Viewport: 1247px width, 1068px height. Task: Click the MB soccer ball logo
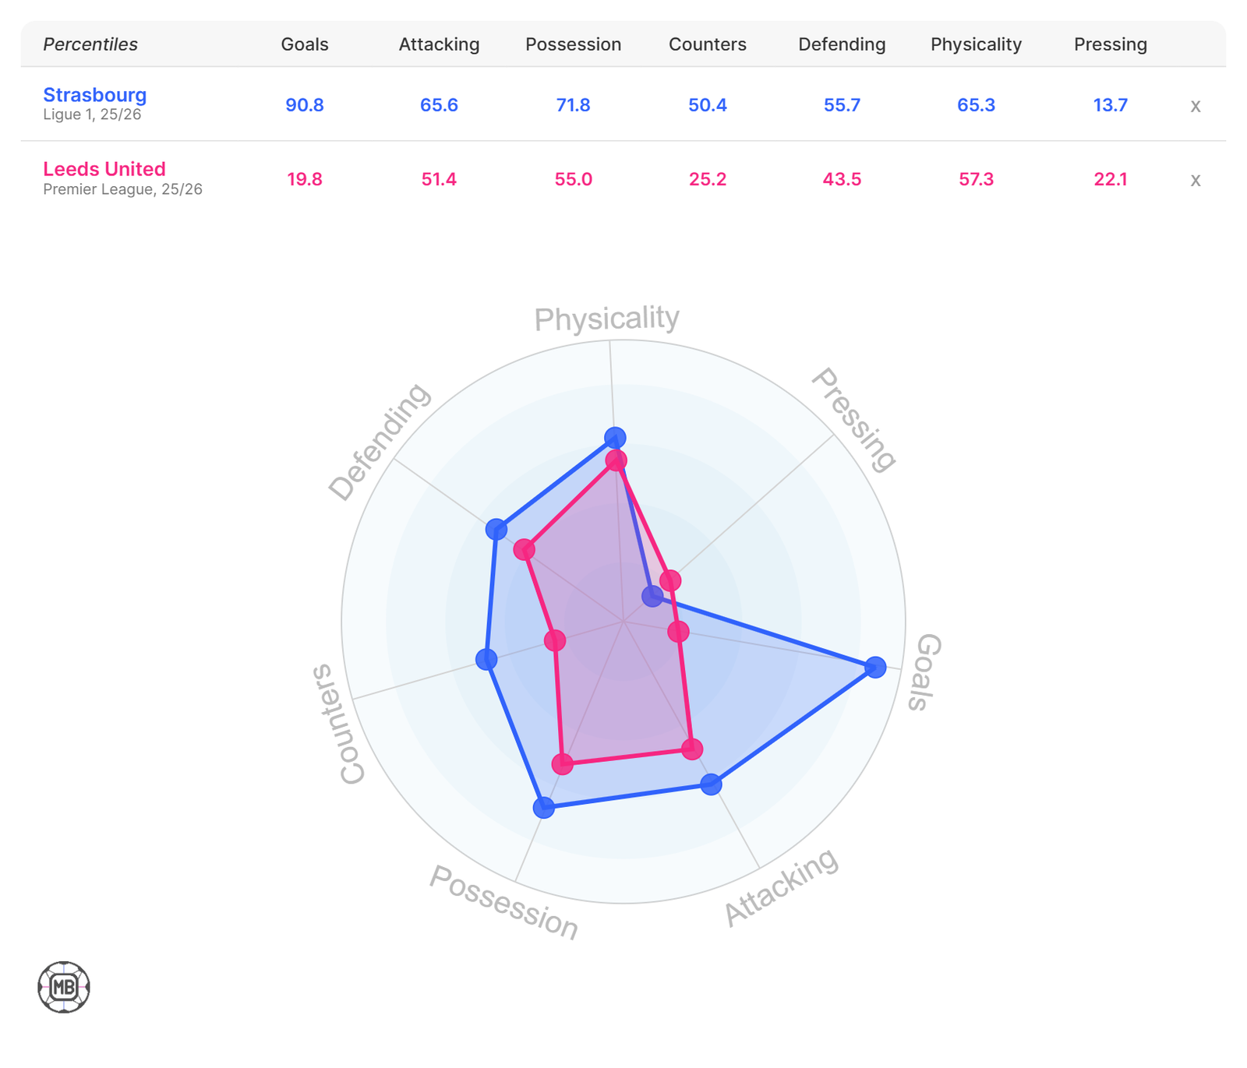pos(64,987)
